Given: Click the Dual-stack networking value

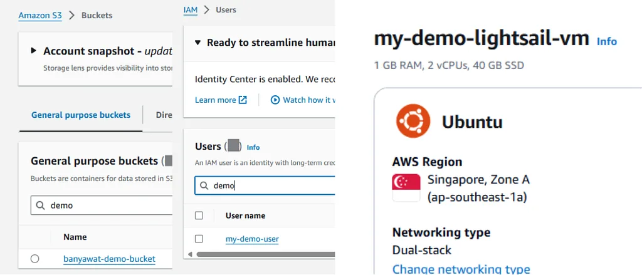Looking at the screenshot, I should 422,250.
